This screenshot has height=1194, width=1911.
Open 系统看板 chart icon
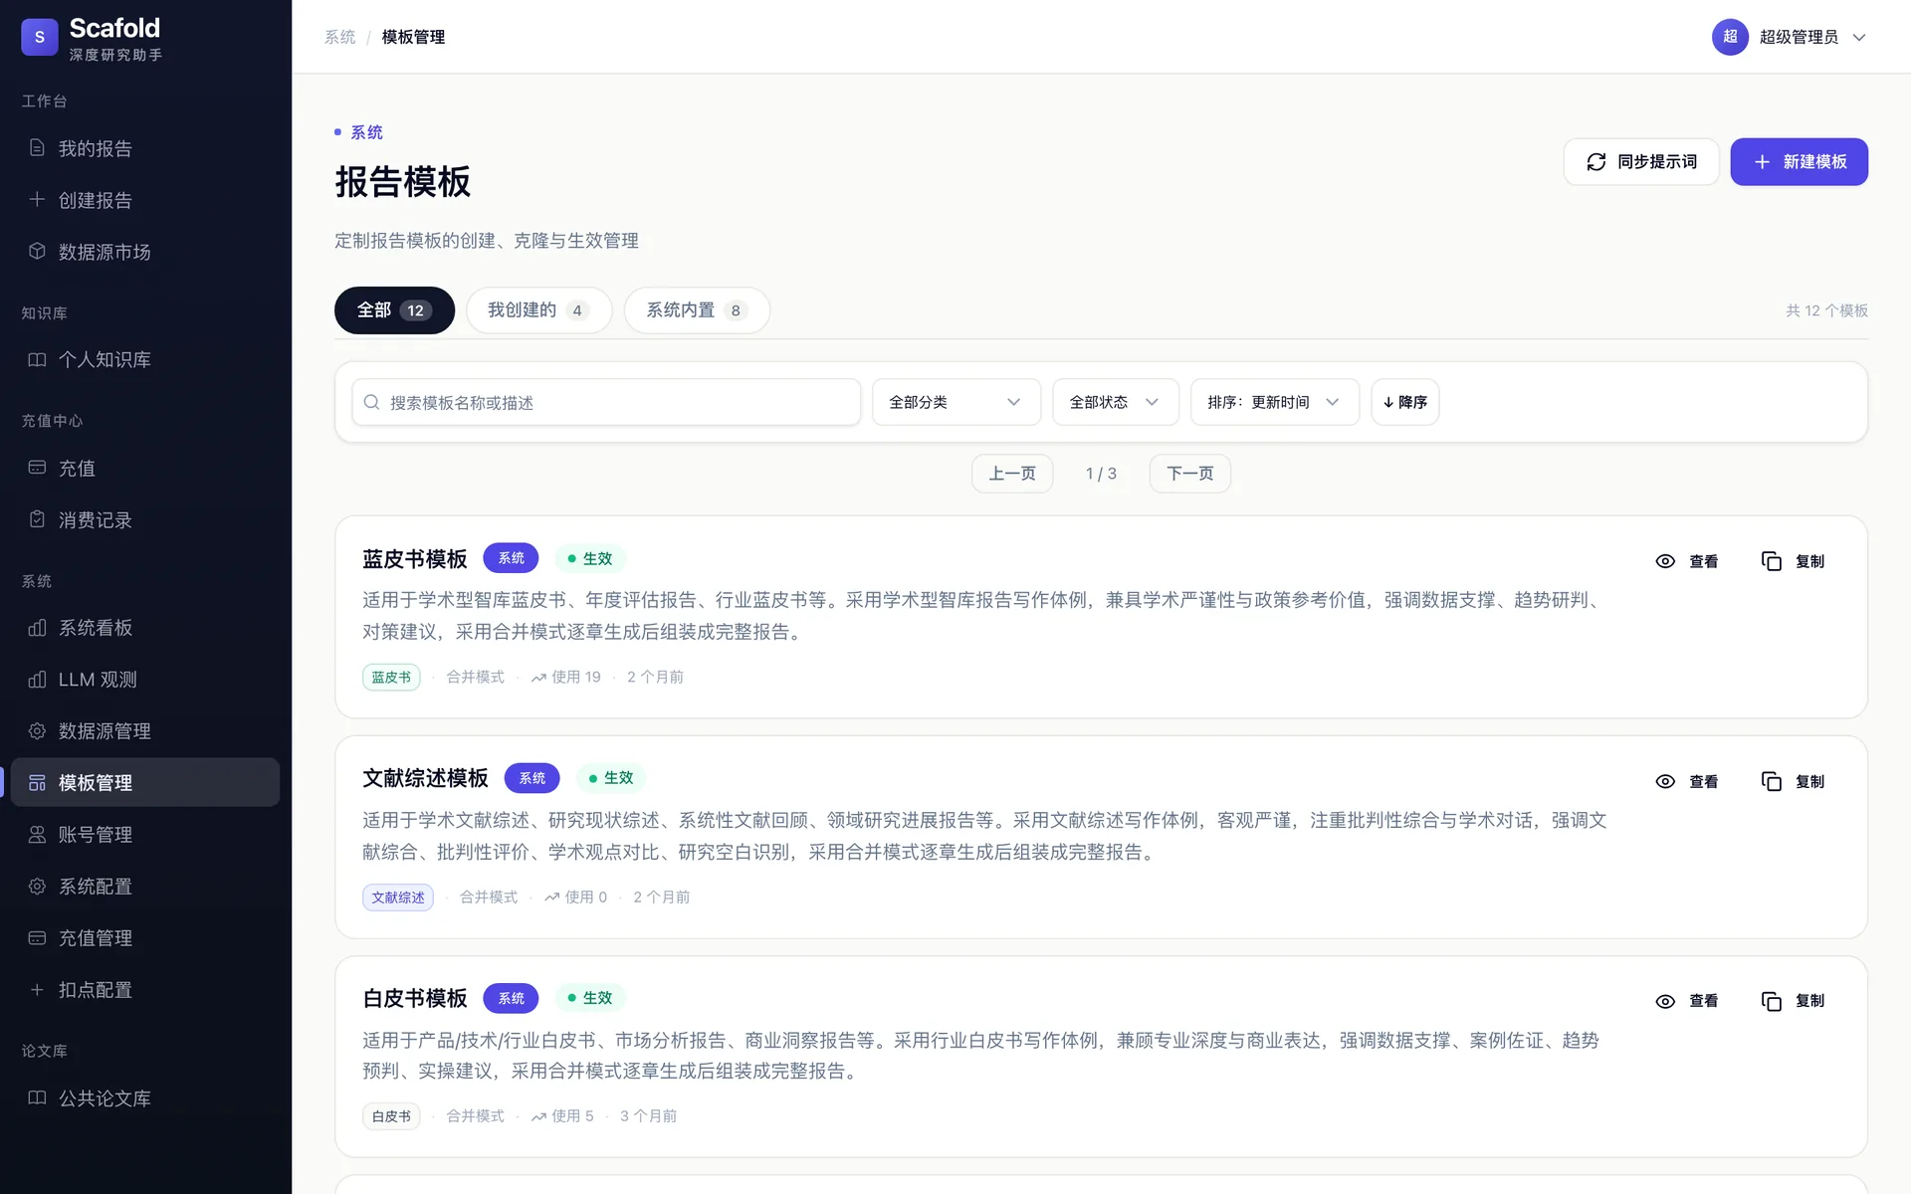point(37,628)
